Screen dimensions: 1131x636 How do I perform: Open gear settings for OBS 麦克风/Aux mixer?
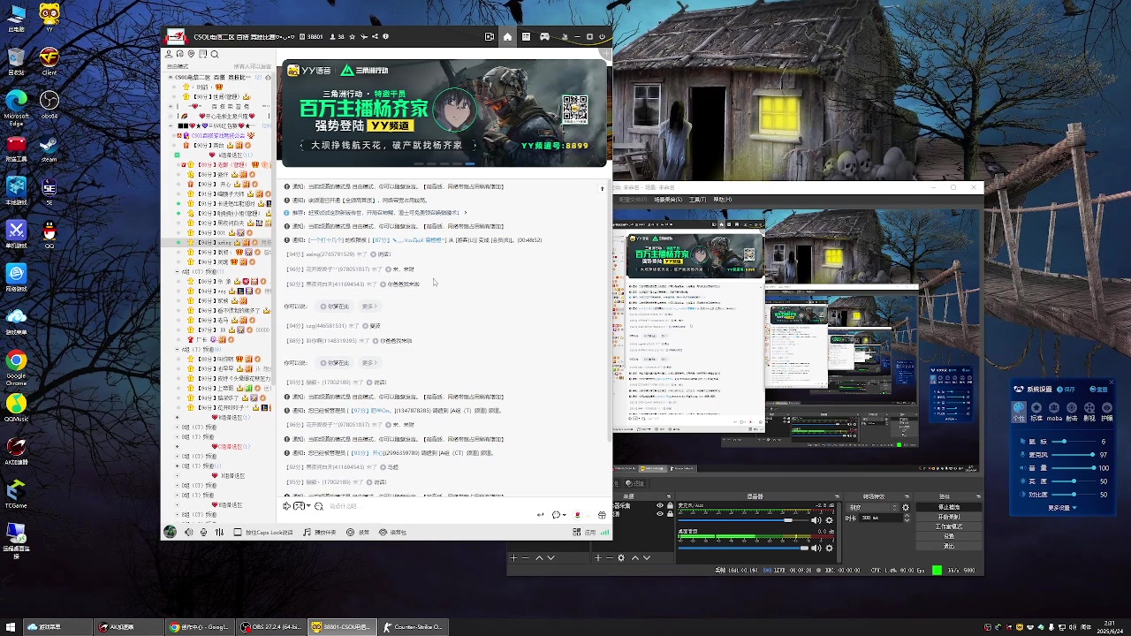click(x=829, y=520)
